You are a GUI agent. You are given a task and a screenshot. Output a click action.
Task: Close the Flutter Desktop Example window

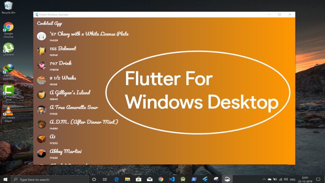click(x=290, y=15)
